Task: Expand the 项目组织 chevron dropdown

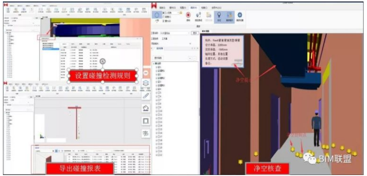Action: [190, 43]
